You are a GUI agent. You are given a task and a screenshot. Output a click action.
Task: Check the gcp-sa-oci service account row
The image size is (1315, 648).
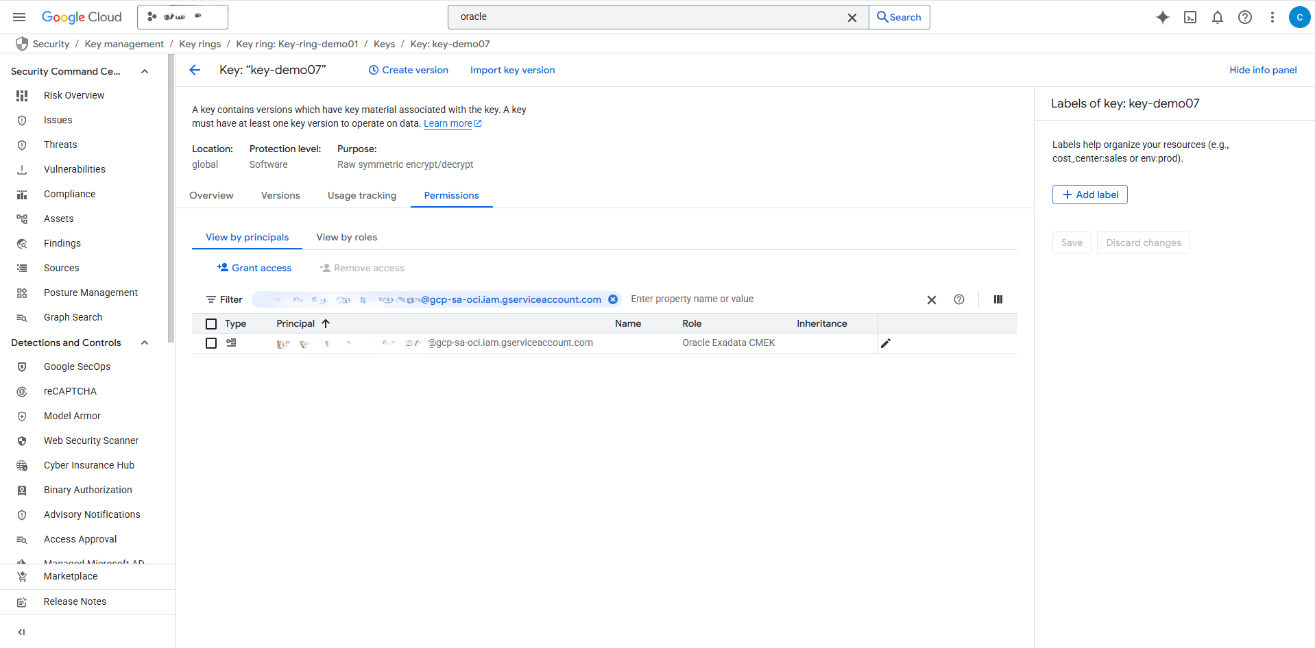(x=210, y=342)
